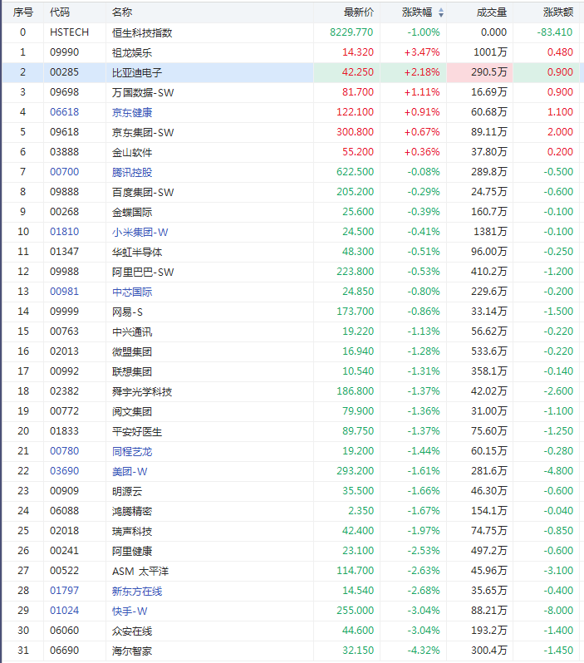The width and height of the screenshot is (584, 663).
Task: Open stock code link 00780
Action: tap(64, 451)
